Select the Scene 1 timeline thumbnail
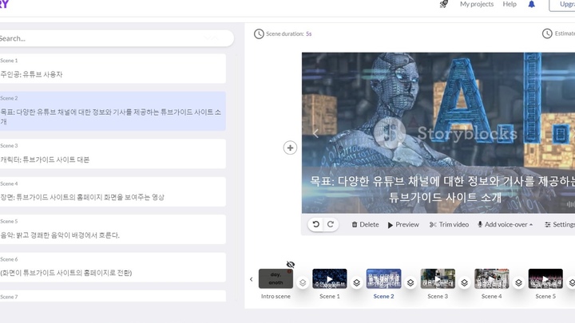 (x=330, y=278)
